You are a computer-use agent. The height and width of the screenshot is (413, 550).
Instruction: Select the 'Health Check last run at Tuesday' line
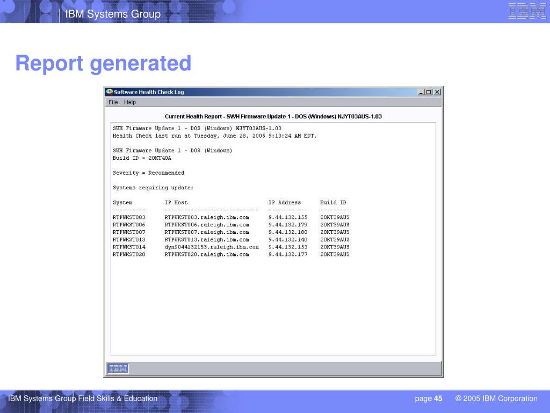(214, 136)
